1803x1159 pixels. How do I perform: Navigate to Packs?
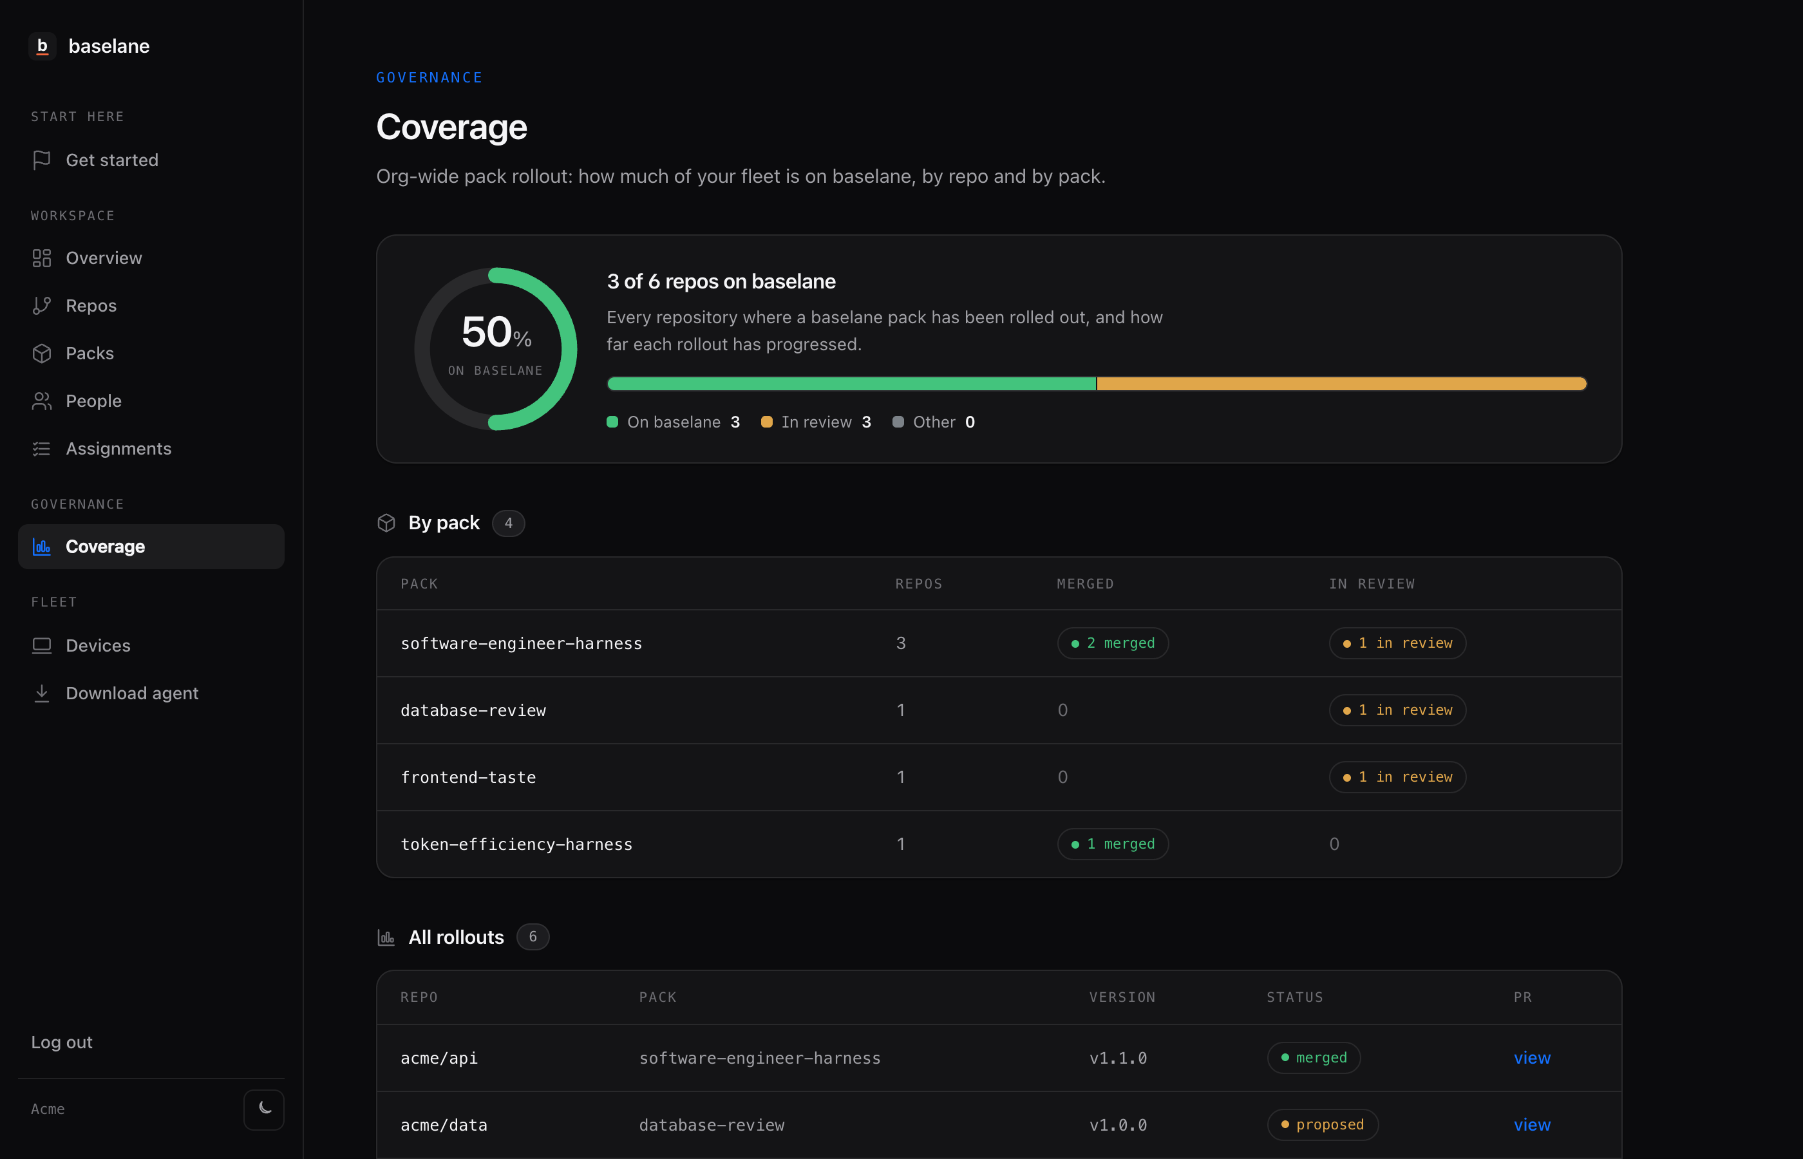tap(151, 353)
